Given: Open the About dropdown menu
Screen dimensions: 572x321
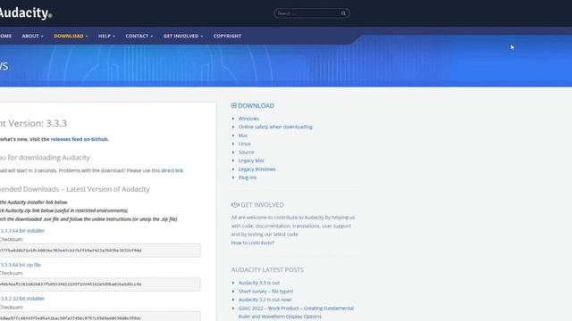Looking at the screenshot, I should click(x=32, y=36).
